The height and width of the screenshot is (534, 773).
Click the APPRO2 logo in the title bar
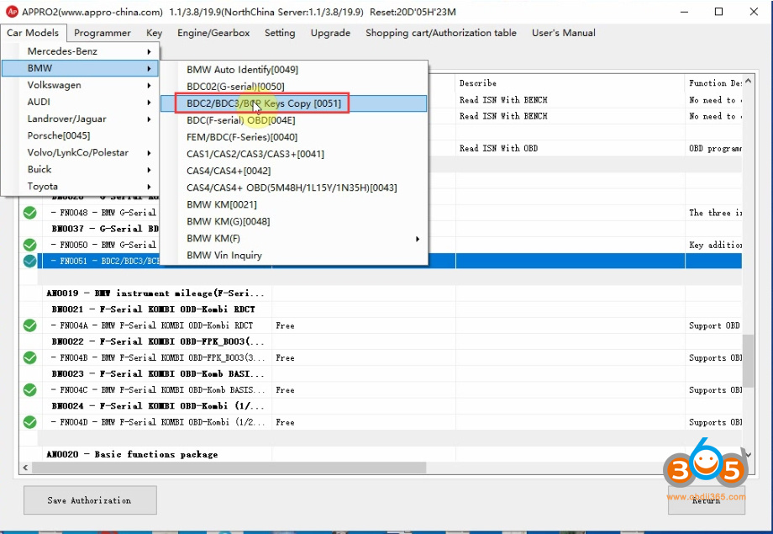tap(12, 12)
